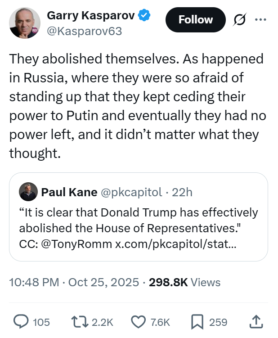Open the quoted tweet's 22h timestamp

pos(182,192)
